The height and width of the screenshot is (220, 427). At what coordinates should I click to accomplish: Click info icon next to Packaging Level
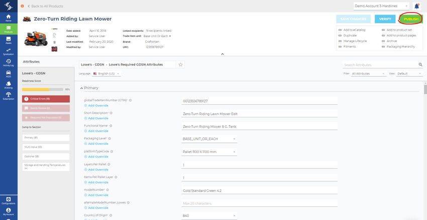(x=109, y=138)
